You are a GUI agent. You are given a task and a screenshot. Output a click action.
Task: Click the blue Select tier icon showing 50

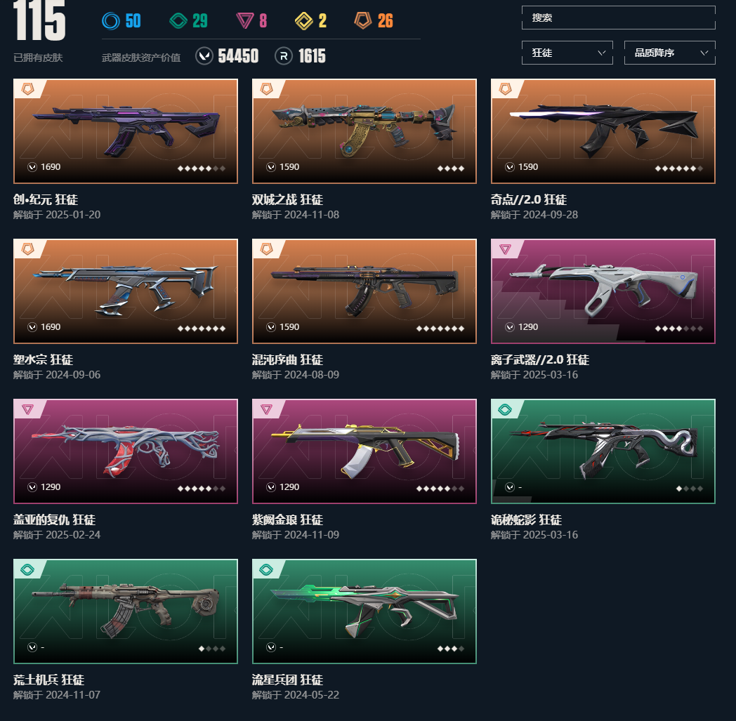coord(111,20)
